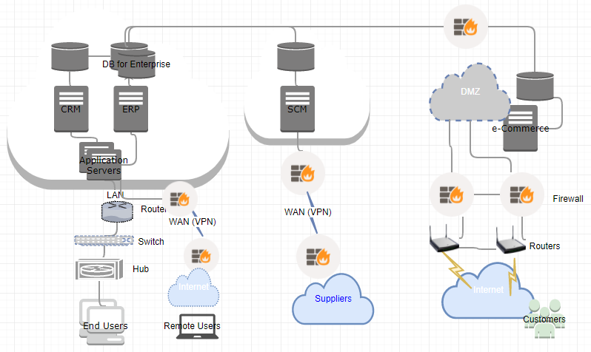Click the firewall at the top right

(466, 27)
